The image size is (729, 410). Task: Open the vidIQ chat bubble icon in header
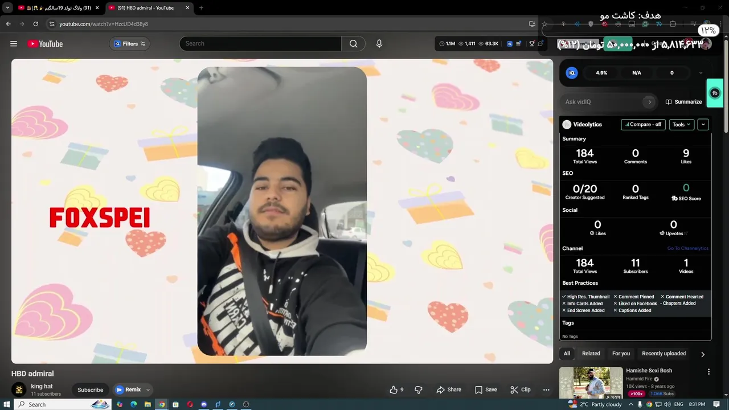(x=540, y=44)
